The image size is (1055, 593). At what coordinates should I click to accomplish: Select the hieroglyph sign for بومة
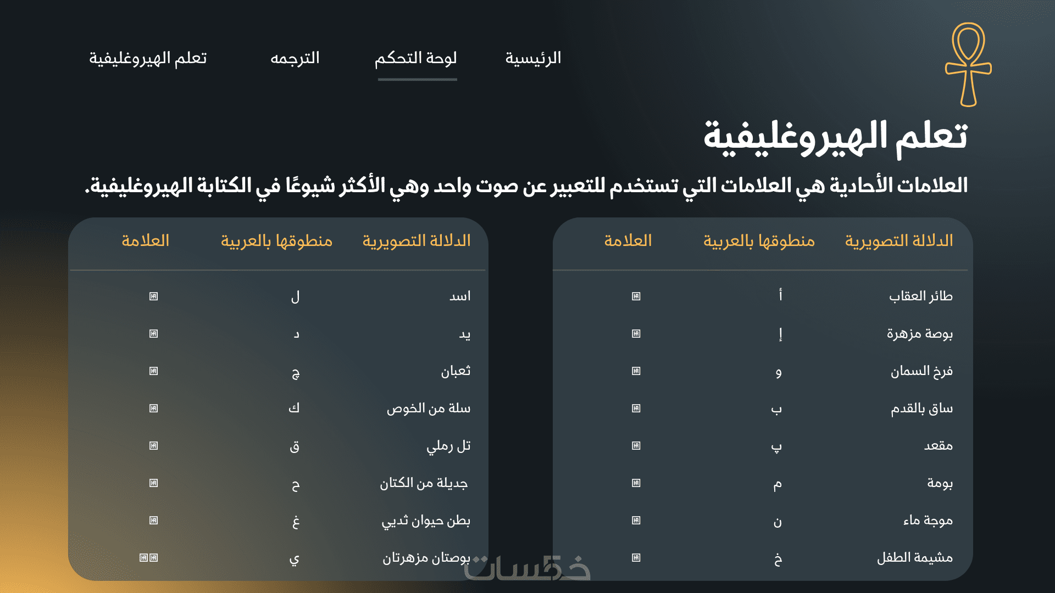[636, 483]
